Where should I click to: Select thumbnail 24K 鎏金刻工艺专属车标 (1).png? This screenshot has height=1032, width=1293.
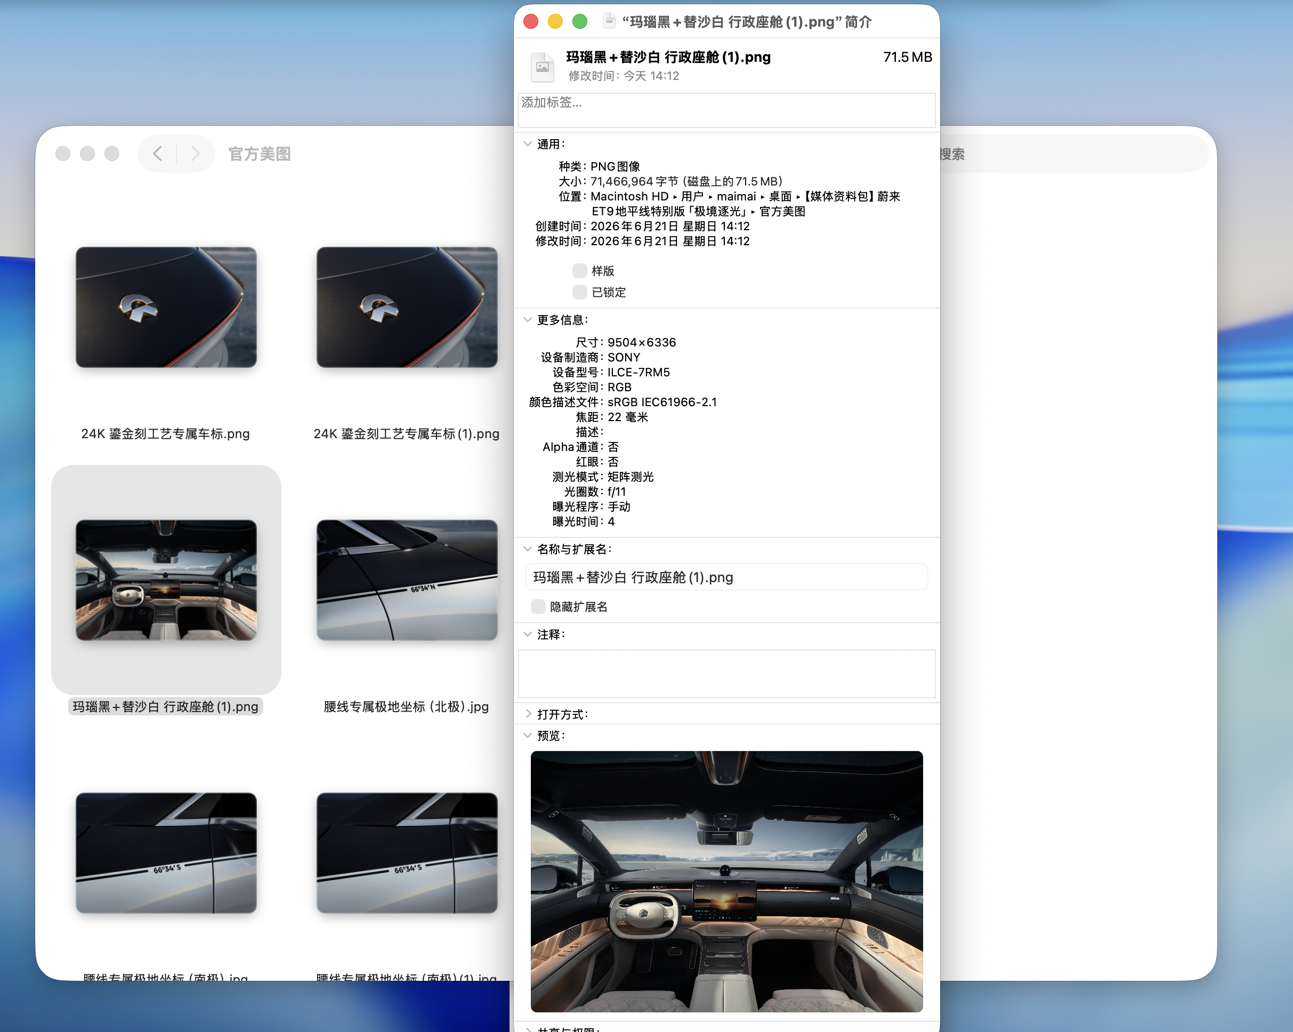click(x=407, y=308)
